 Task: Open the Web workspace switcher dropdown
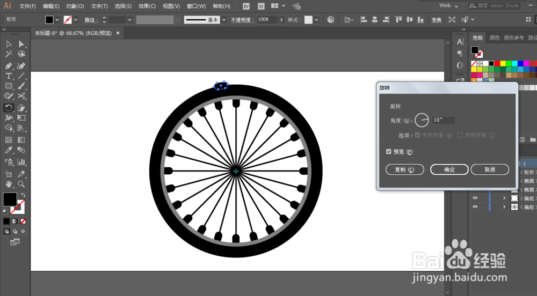449,5
